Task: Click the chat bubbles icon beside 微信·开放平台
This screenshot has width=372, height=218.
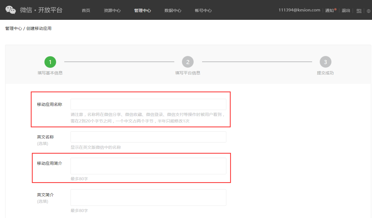Action: pyautogui.click(x=11, y=10)
